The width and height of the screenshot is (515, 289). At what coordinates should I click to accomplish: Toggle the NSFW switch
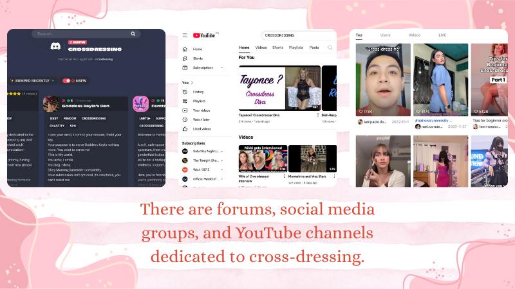coord(66,81)
